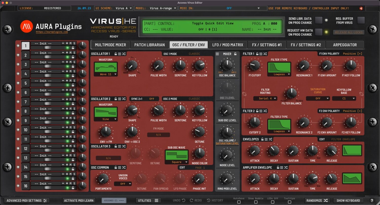Toggle Request HW Data on Prog Change
The image size is (380, 205).
[319, 32]
